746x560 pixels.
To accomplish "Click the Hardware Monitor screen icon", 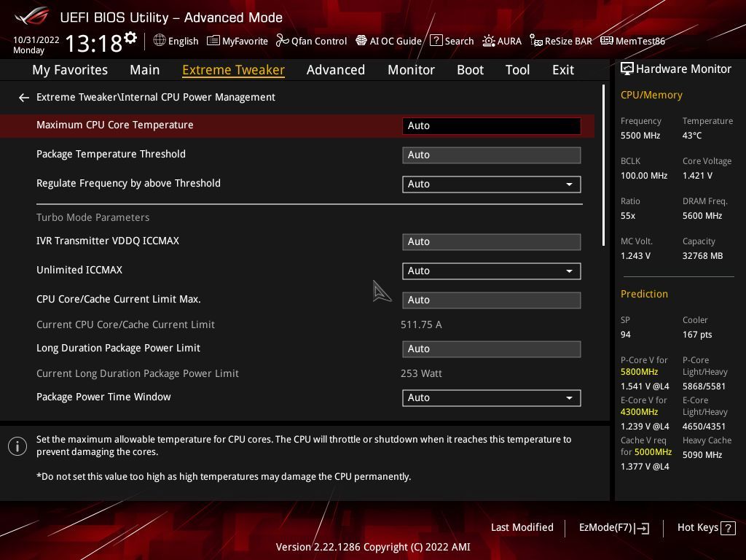I will point(627,69).
